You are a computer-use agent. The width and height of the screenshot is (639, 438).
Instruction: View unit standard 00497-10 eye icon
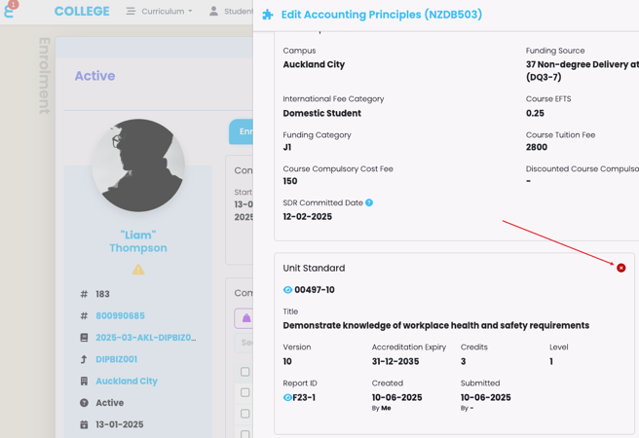click(287, 290)
